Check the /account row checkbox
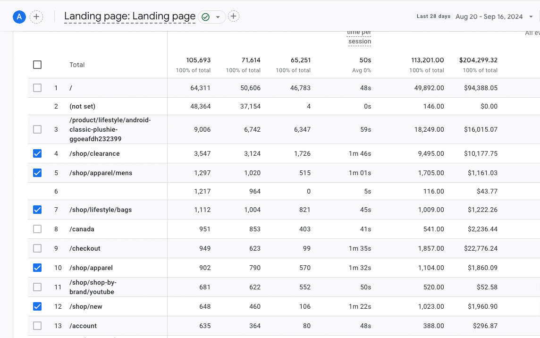This screenshot has height=338, width=540. [37, 326]
